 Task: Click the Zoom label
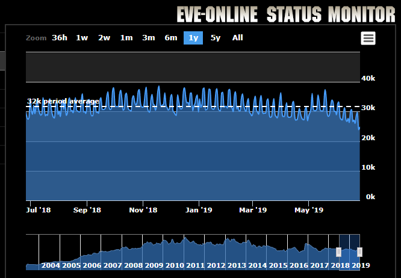click(x=36, y=38)
